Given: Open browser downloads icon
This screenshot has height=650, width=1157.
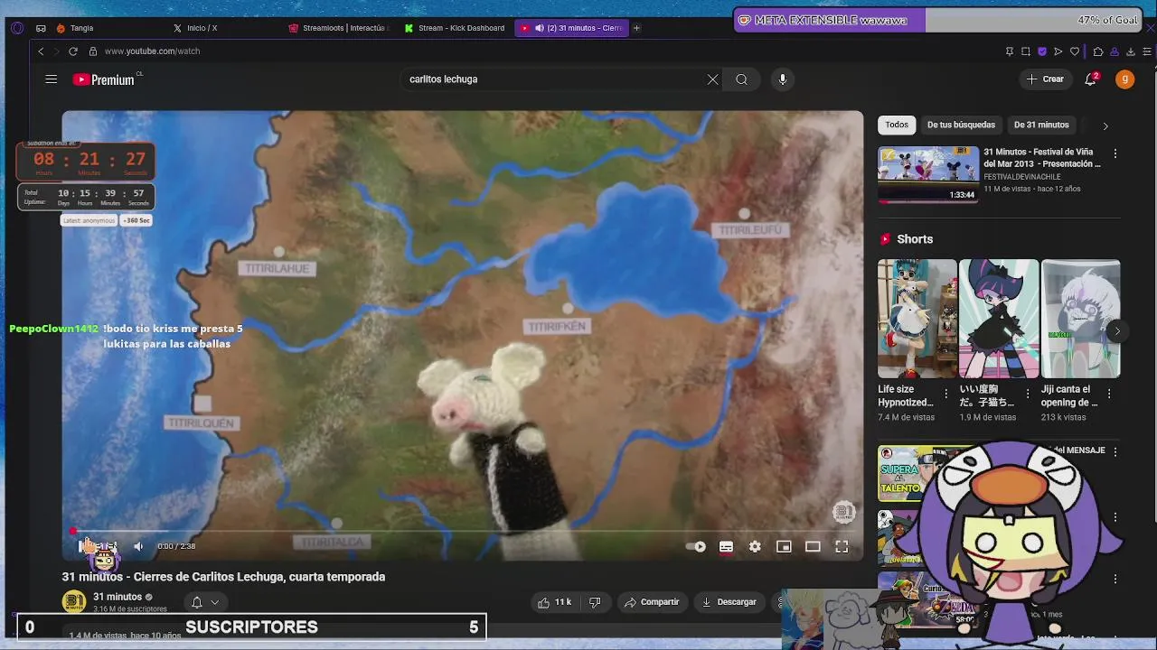Looking at the screenshot, I should pyautogui.click(x=1131, y=51).
